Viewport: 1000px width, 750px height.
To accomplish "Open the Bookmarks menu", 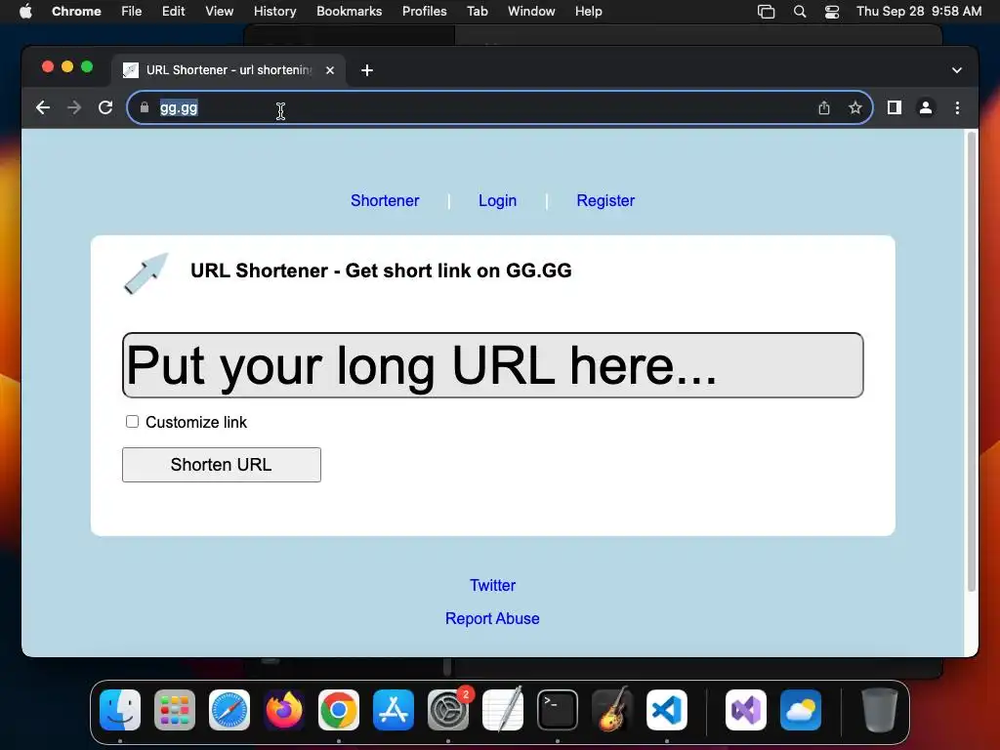I will (349, 12).
